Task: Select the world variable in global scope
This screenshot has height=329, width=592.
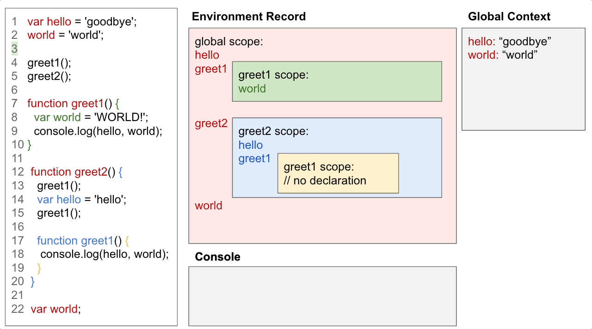Action: point(208,206)
